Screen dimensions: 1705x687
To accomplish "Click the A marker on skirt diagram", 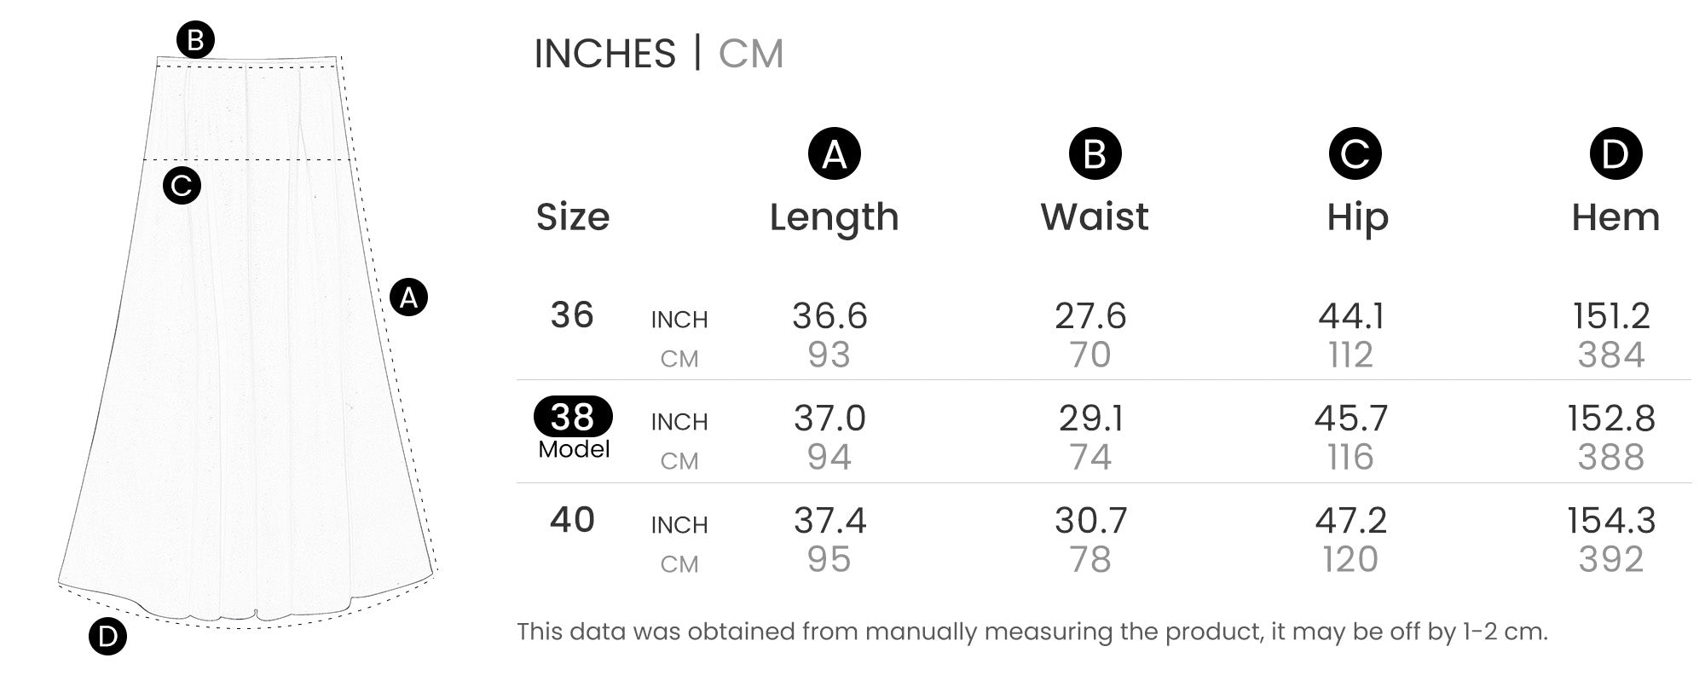I will (x=408, y=297).
